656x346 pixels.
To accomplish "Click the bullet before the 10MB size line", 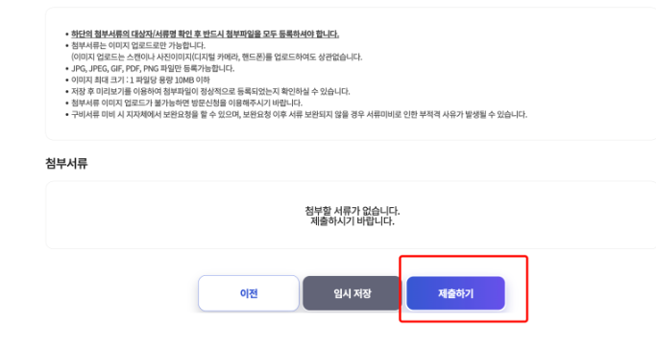I will click(67, 81).
